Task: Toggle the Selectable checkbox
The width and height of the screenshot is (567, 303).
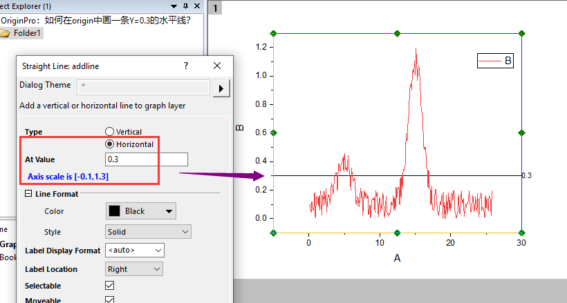Action: pos(109,286)
